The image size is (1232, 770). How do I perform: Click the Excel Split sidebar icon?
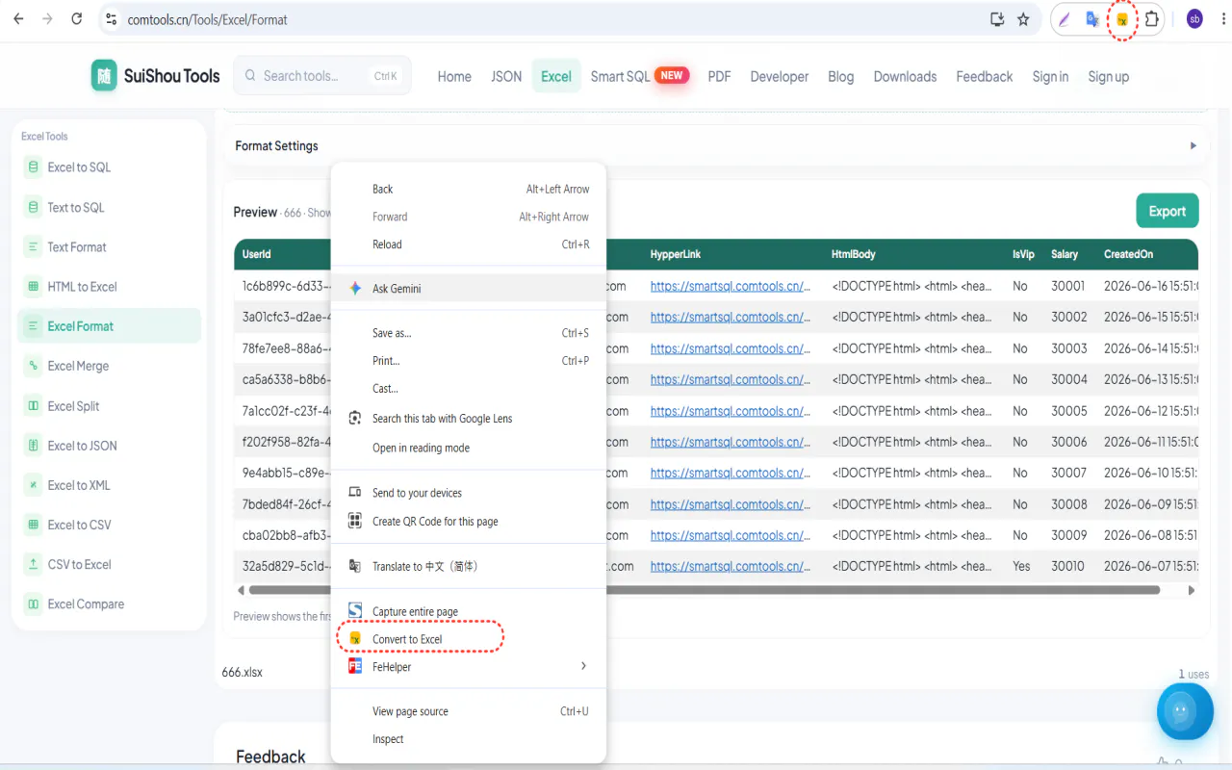(34, 406)
